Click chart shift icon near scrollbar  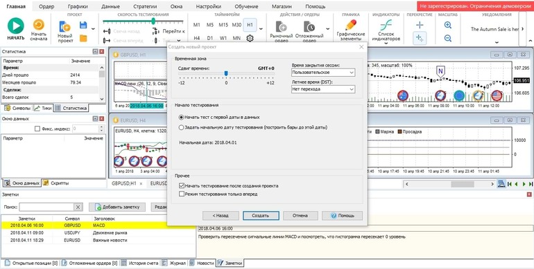click(x=501, y=184)
